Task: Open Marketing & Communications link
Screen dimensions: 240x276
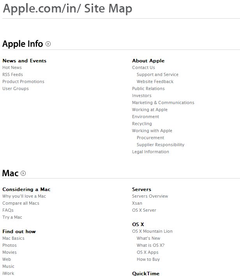Action: 163,103
